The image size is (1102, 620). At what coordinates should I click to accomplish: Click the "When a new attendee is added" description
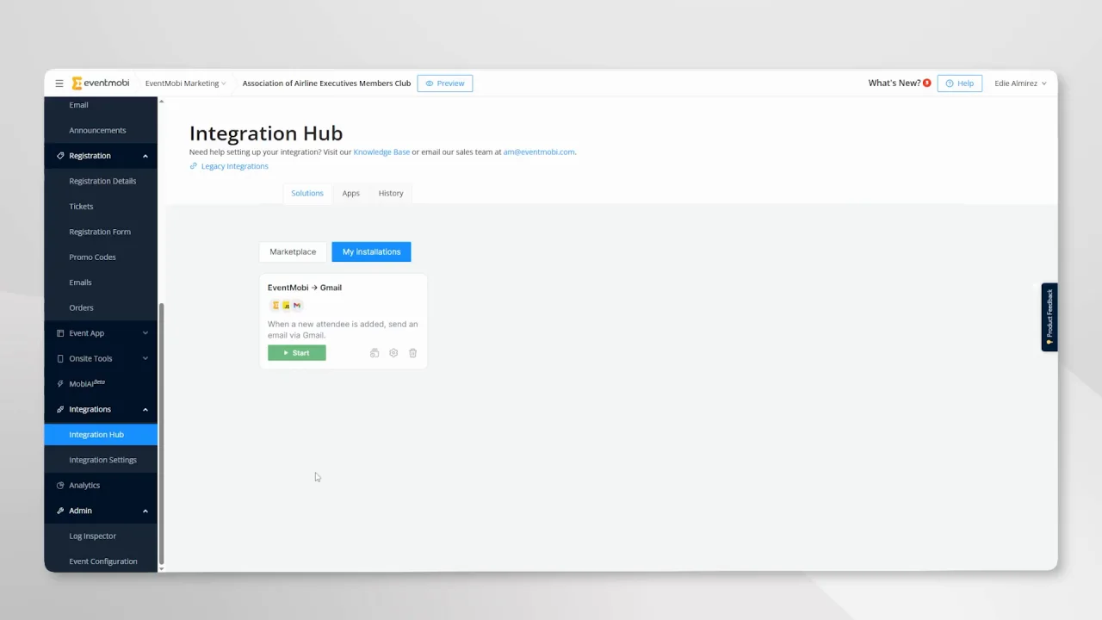(343, 330)
